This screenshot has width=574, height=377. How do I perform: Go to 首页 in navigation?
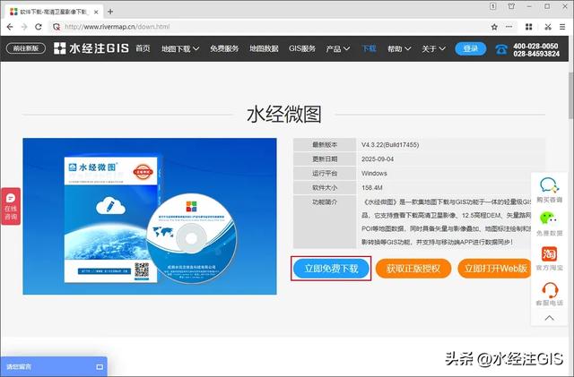143,48
